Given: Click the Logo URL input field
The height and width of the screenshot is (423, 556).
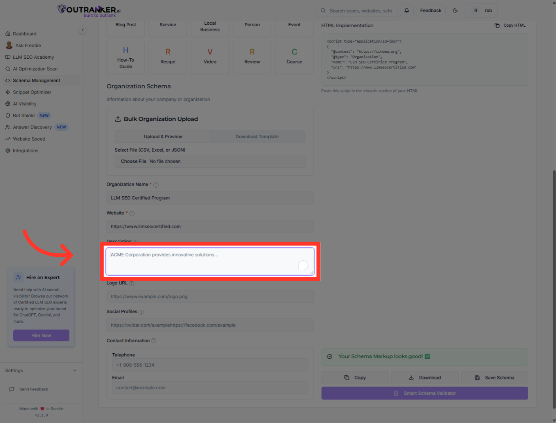Looking at the screenshot, I should (210, 296).
